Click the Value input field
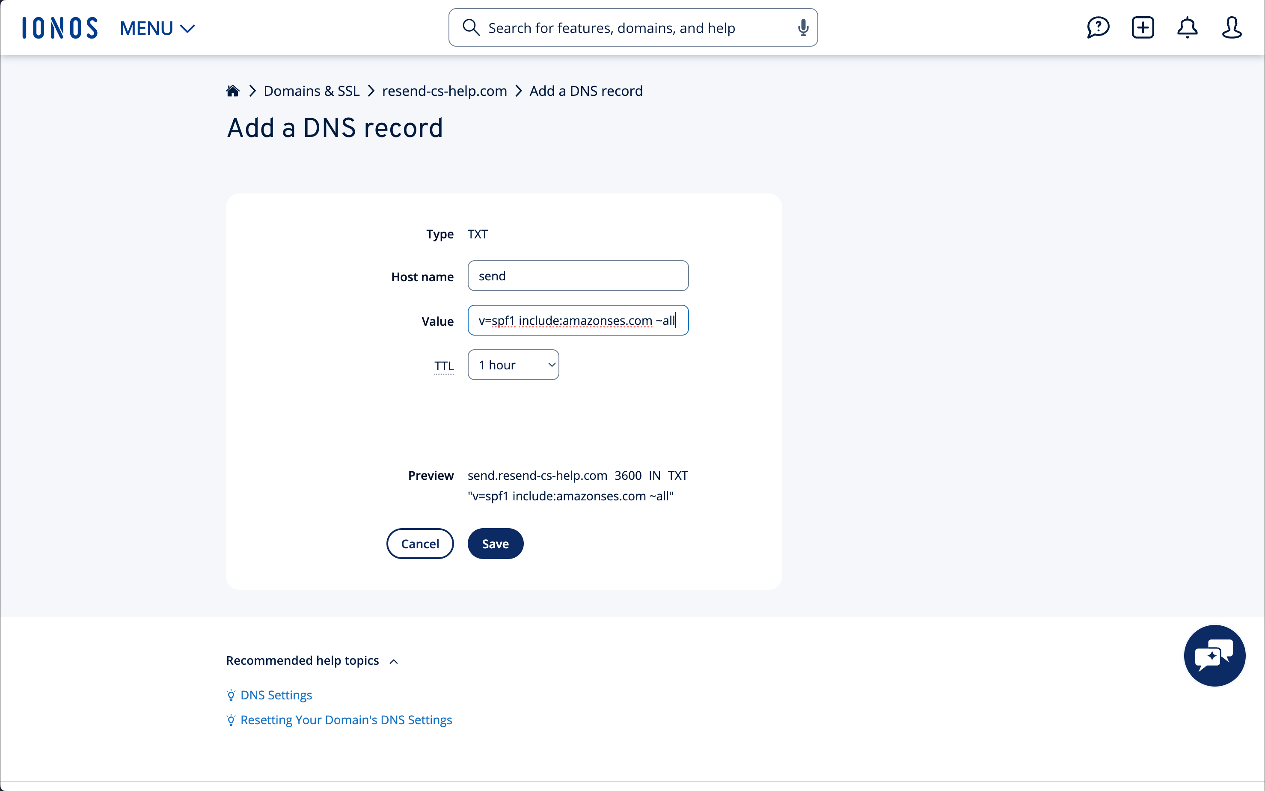Viewport: 1265px width, 791px height. pyautogui.click(x=578, y=320)
